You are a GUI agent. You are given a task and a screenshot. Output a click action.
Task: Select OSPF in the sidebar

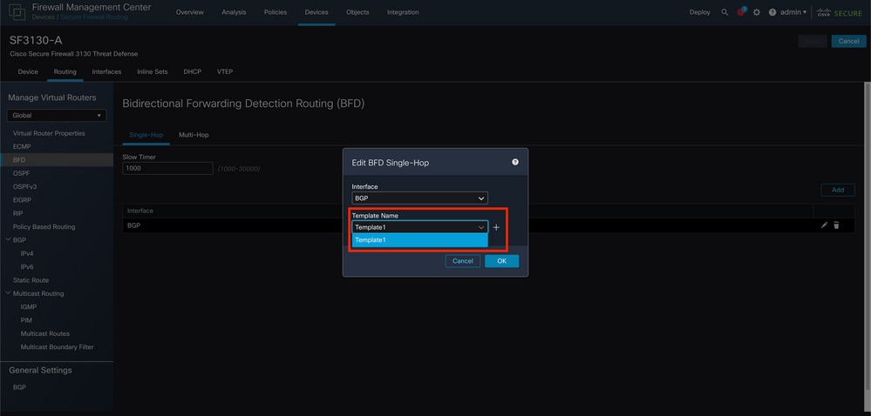[x=21, y=173]
